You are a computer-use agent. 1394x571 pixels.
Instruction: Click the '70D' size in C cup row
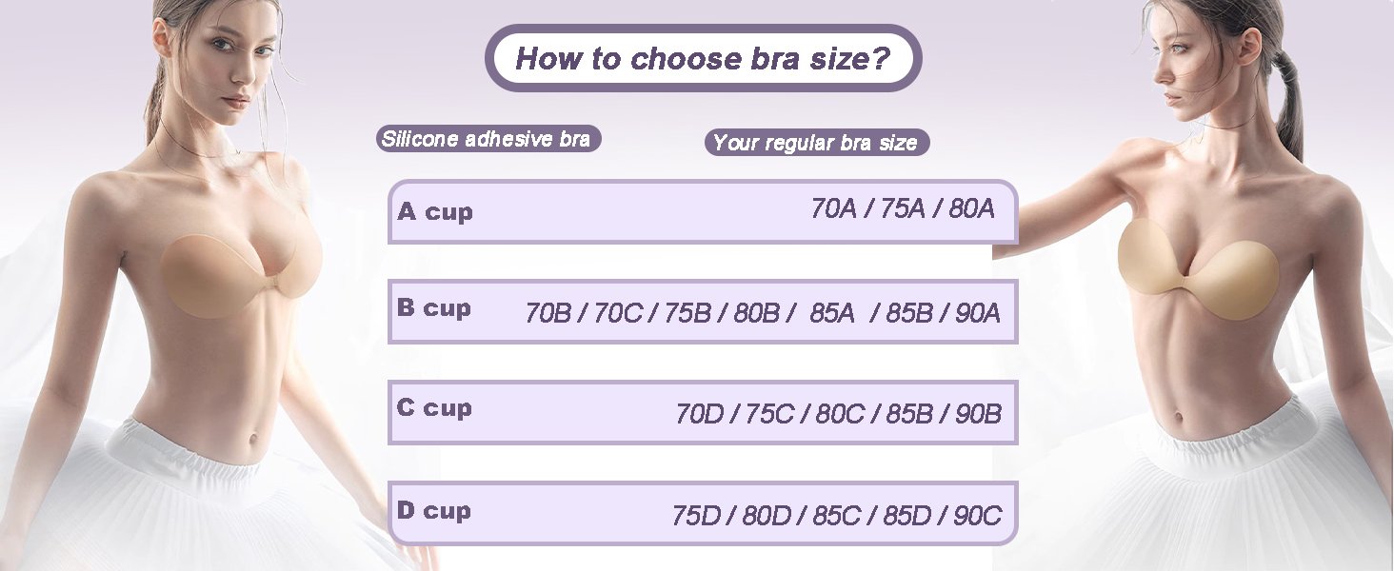(700, 414)
